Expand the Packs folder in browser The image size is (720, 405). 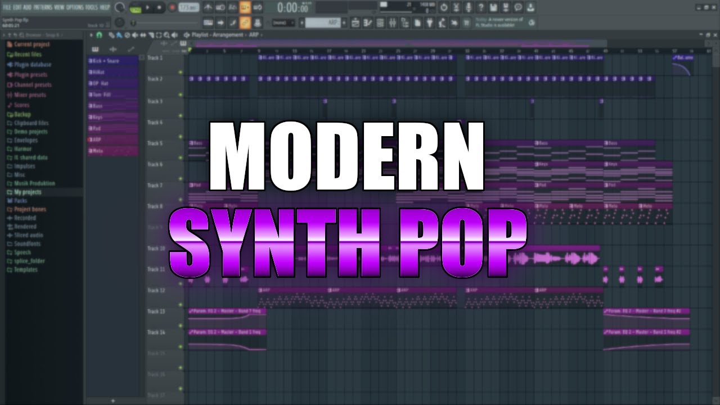pyautogui.click(x=20, y=201)
